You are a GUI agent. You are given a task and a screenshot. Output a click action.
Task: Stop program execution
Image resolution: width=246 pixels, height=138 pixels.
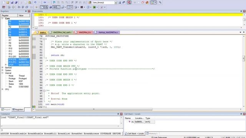pyautogui.click(x=13, y=7)
